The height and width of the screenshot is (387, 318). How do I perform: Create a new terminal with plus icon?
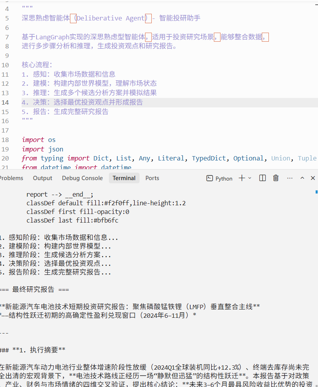coord(242,178)
